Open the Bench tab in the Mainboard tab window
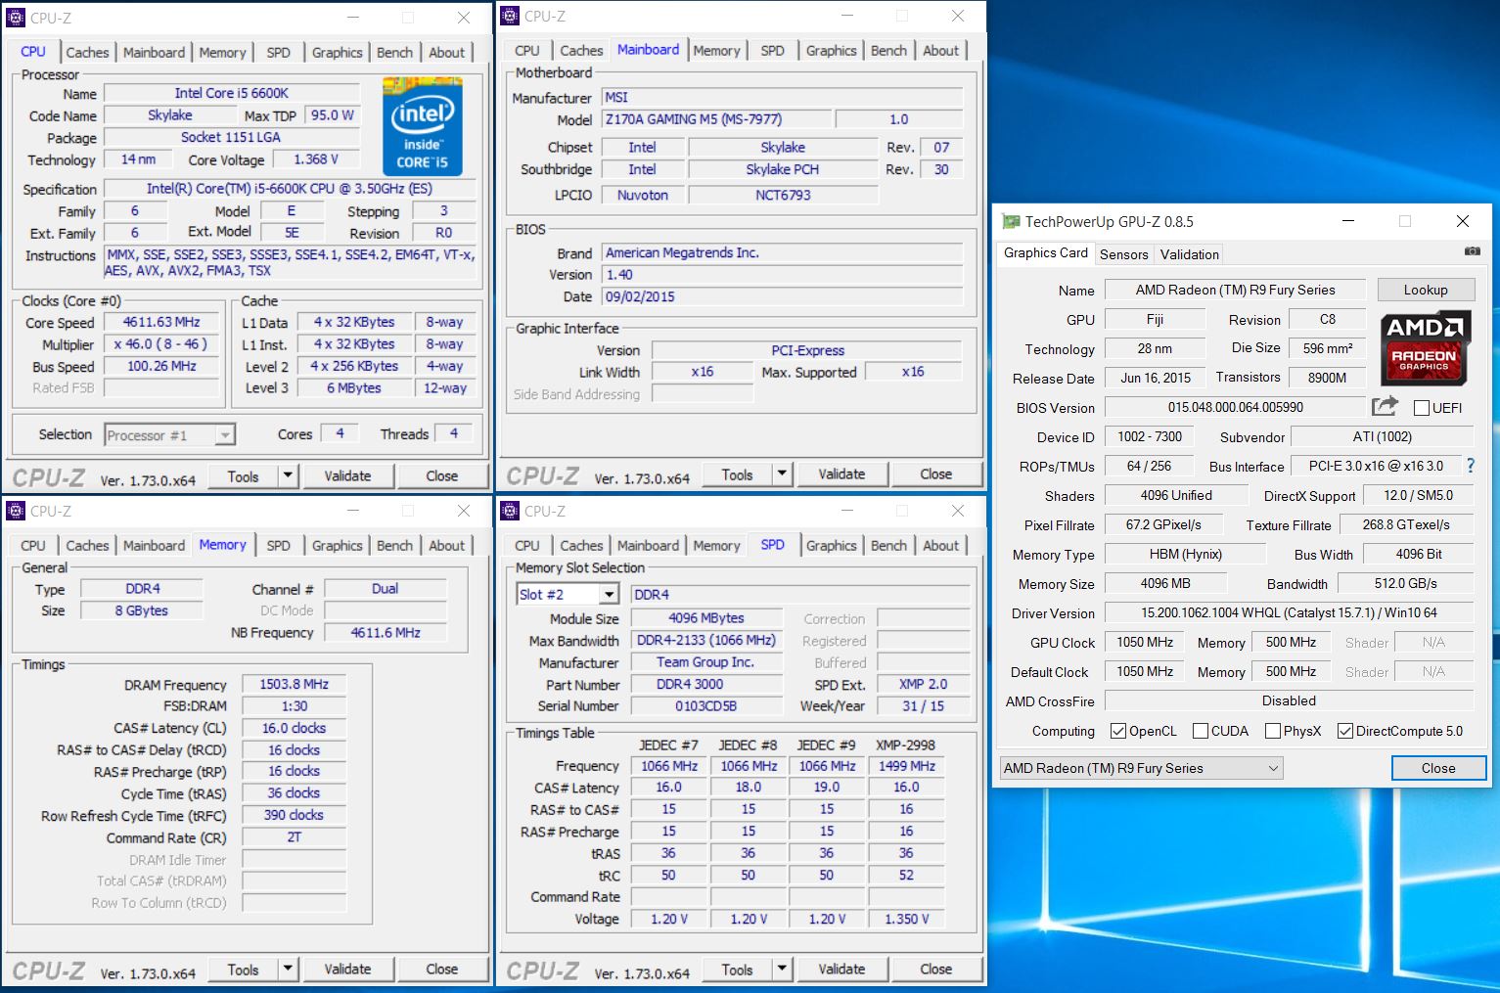Viewport: 1500px width, 993px height. point(888,51)
